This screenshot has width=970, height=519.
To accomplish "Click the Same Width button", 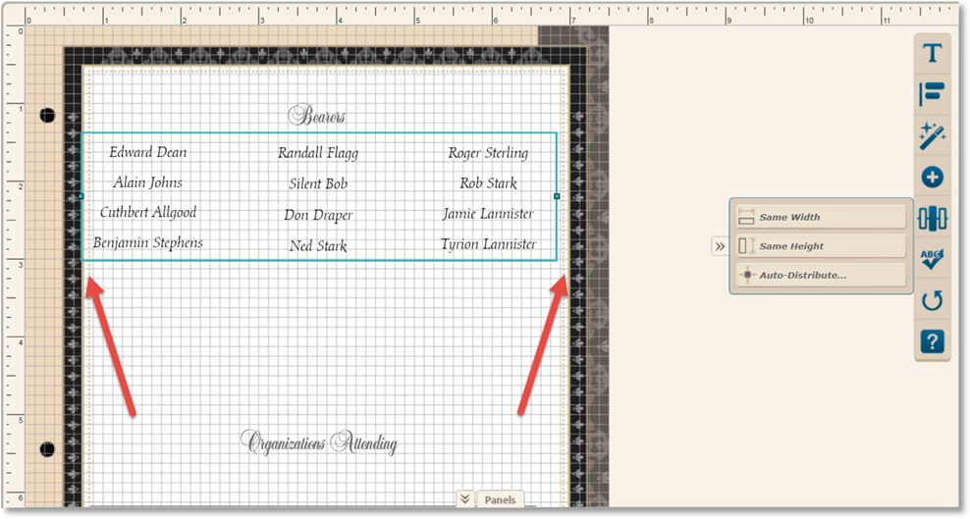I will tap(820, 217).
